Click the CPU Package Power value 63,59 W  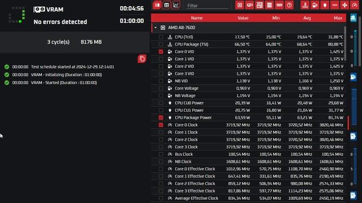click(243, 118)
